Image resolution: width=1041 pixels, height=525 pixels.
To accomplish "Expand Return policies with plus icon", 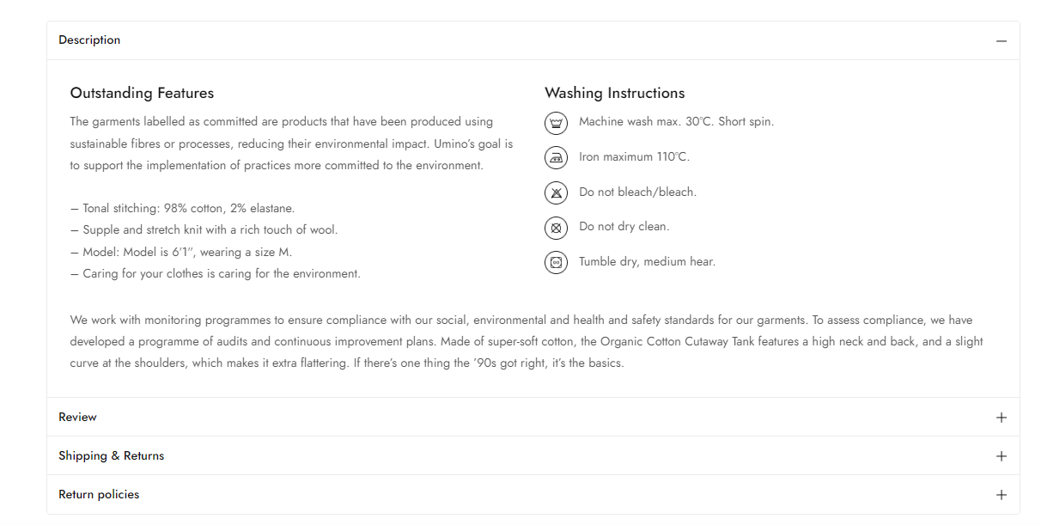I will pyautogui.click(x=1001, y=495).
